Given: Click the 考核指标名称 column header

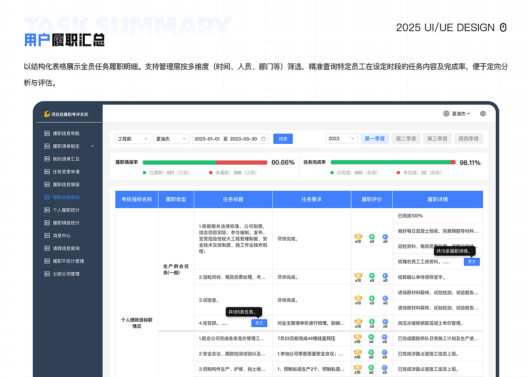Looking at the screenshot, I should pyautogui.click(x=137, y=200).
